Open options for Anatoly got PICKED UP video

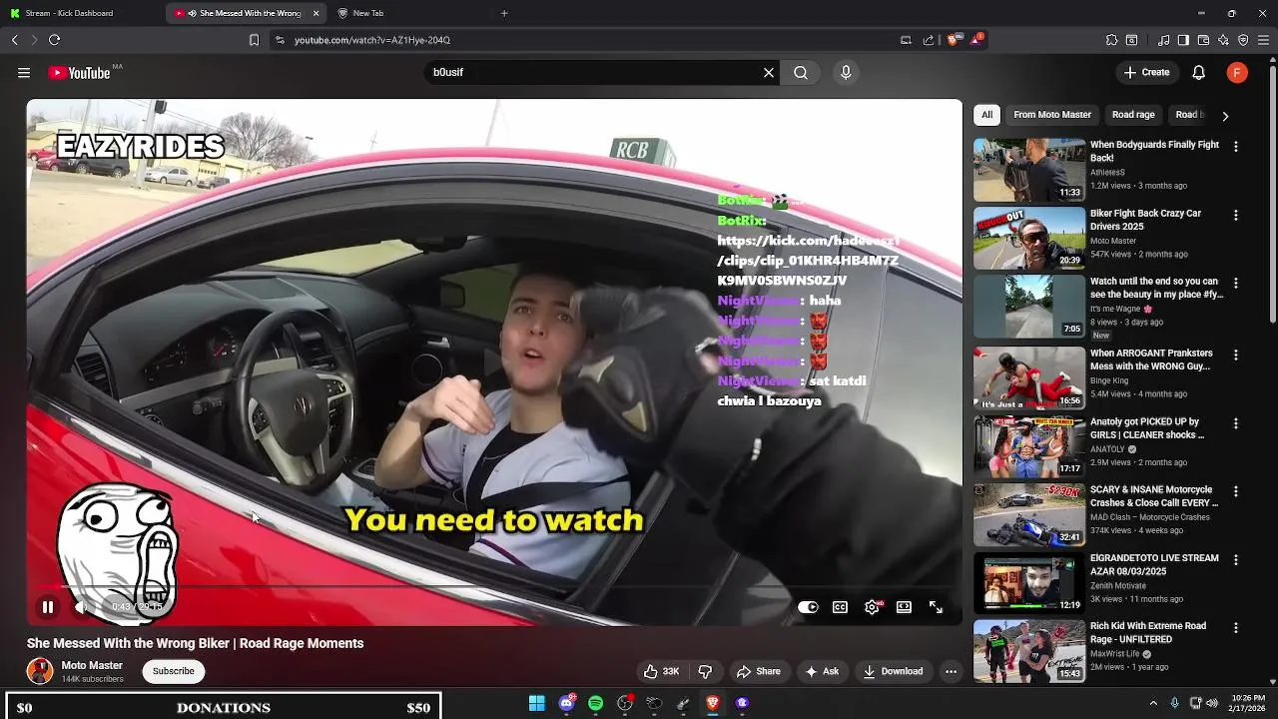click(1236, 424)
